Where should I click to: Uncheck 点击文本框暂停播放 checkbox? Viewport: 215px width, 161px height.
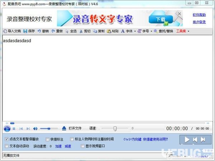[x=6, y=139]
